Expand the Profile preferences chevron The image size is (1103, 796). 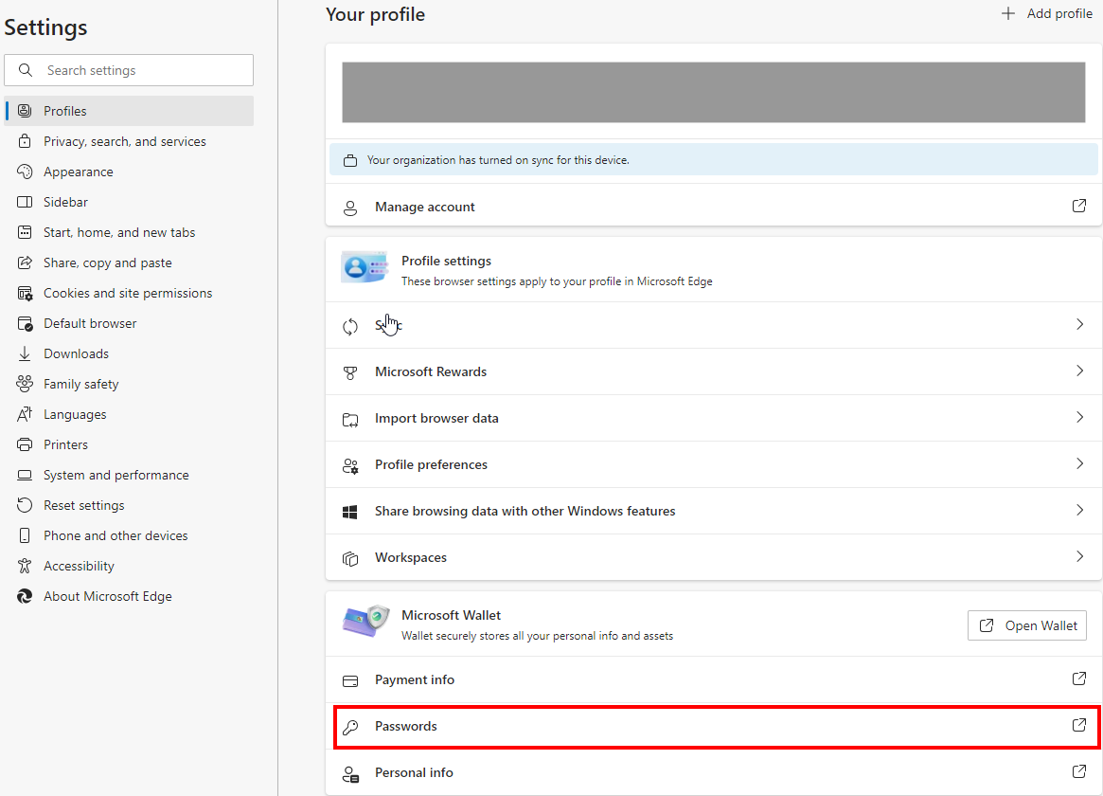tap(1079, 463)
